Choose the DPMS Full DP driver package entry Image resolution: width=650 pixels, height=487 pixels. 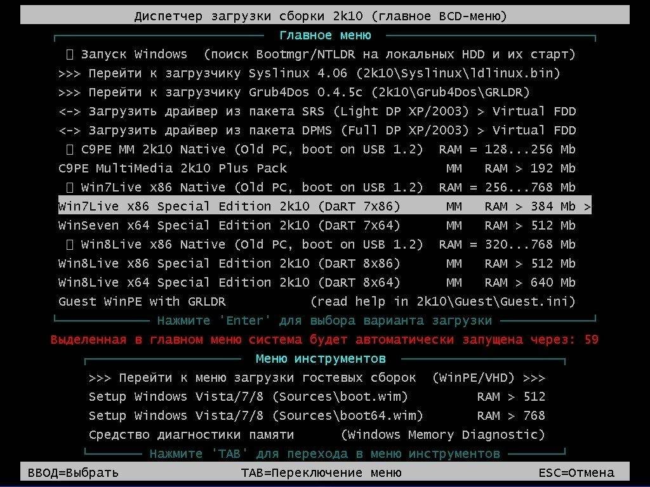(317, 131)
